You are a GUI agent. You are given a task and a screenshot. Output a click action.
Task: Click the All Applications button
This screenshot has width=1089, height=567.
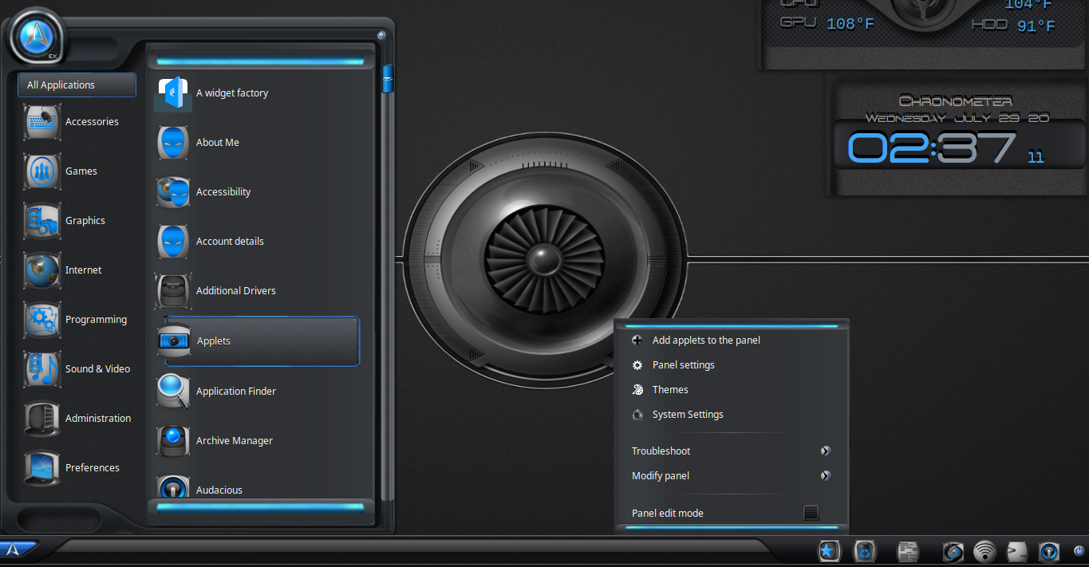coord(77,85)
